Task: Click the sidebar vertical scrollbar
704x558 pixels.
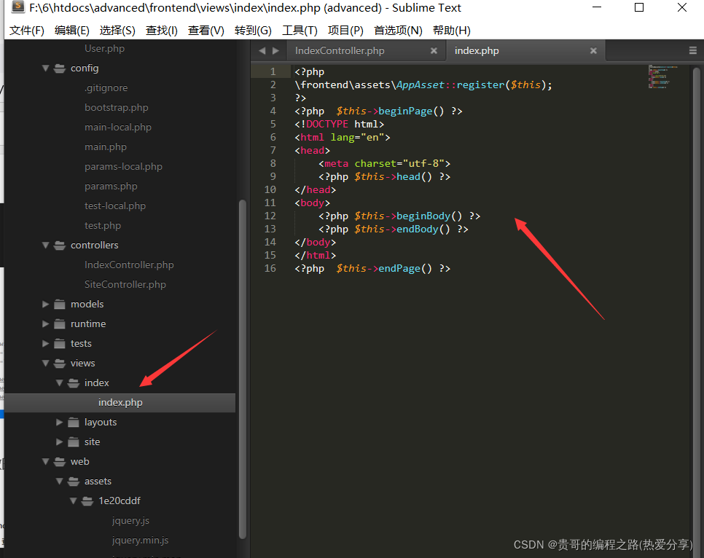Action: [243, 368]
